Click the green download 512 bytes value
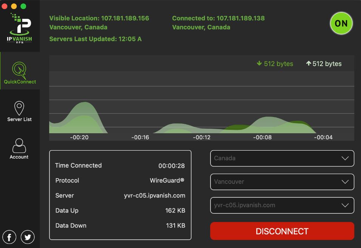The height and width of the screenshot is (248, 361). (279, 64)
